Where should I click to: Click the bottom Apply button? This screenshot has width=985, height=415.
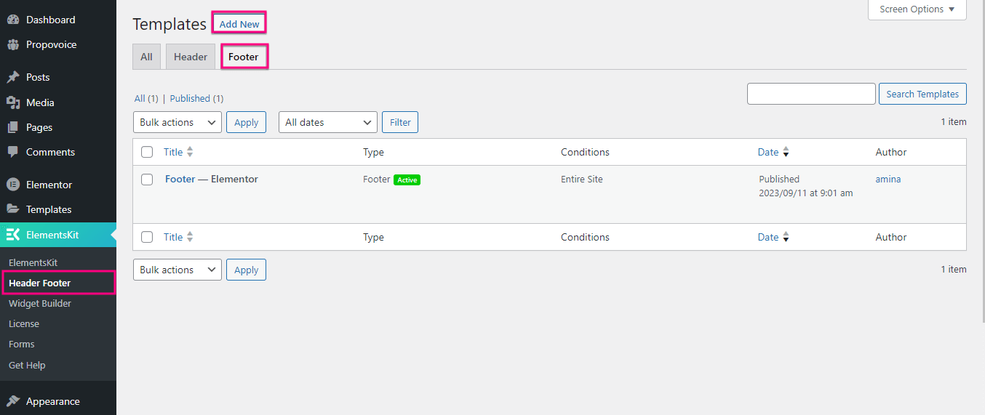coord(246,270)
